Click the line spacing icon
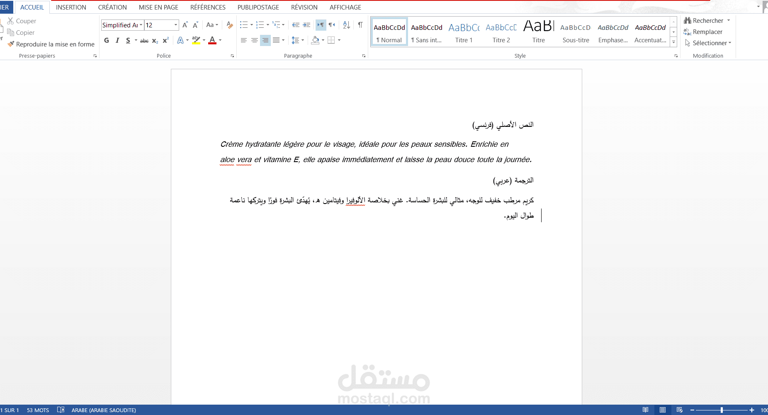The width and height of the screenshot is (768, 415). [295, 40]
